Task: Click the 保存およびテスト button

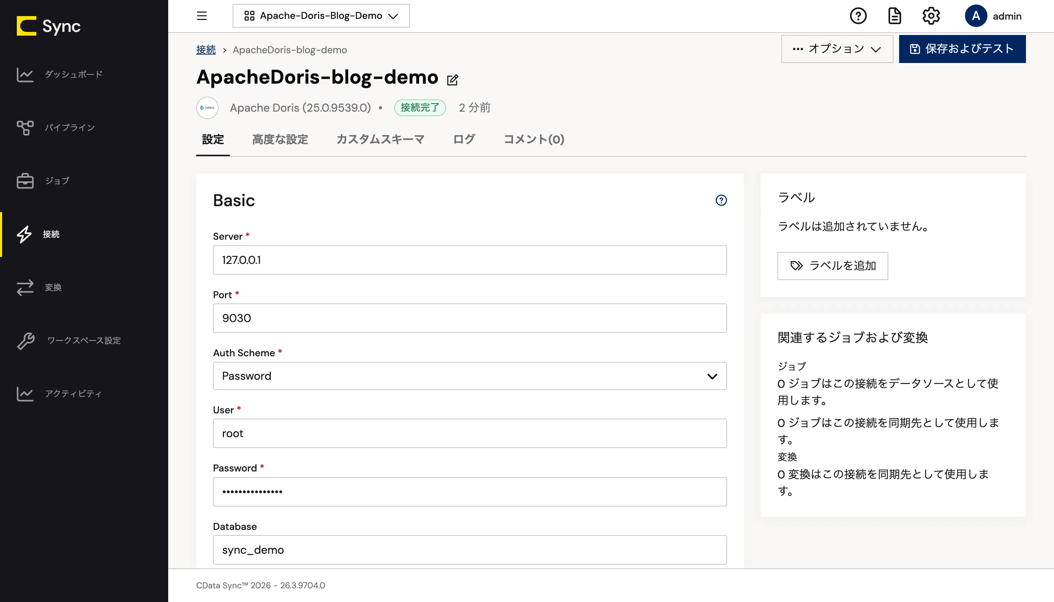Action: click(962, 49)
